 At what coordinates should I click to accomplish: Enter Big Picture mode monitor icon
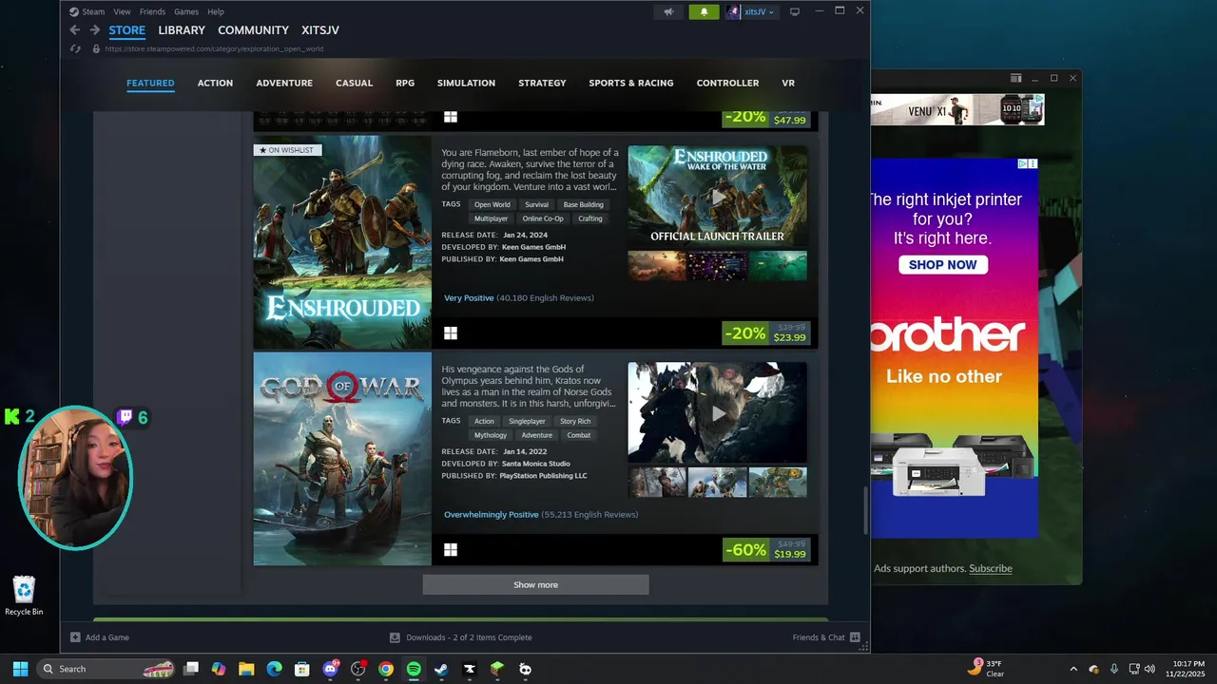click(794, 11)
